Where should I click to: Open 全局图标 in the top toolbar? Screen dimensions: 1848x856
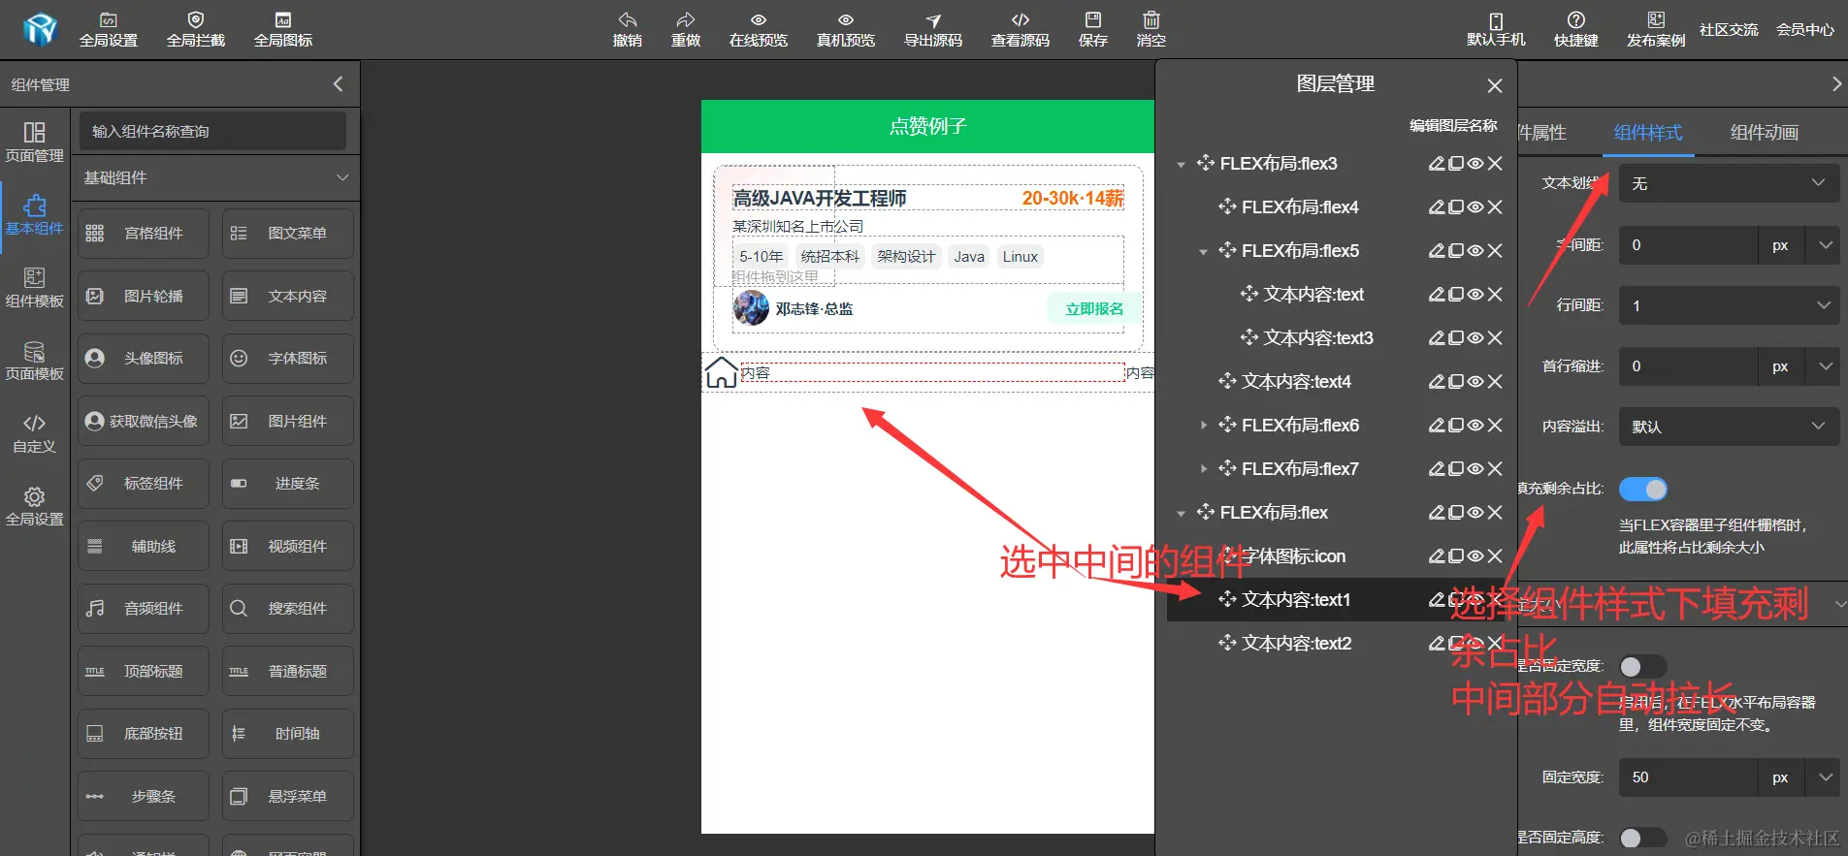(x=283, y=30)
